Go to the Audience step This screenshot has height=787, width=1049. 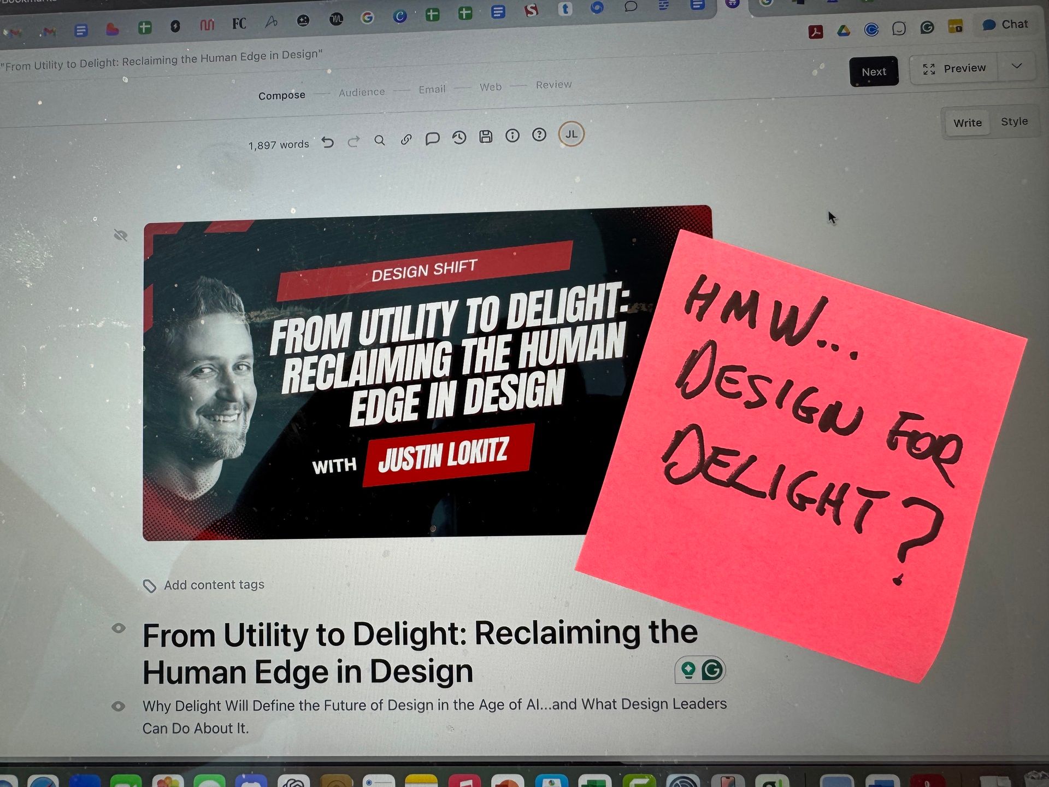tap(361, 92)
